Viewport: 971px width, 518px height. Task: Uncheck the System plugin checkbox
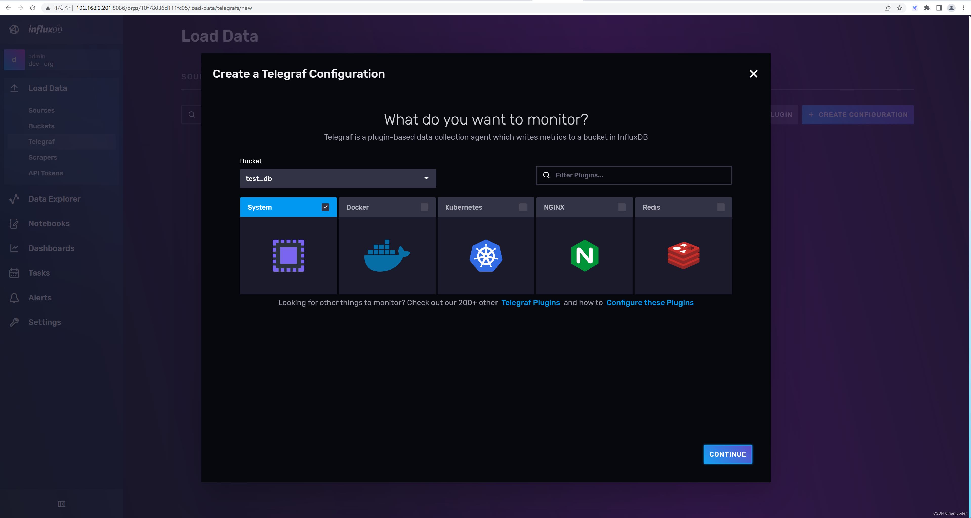[x=326, y=207]
